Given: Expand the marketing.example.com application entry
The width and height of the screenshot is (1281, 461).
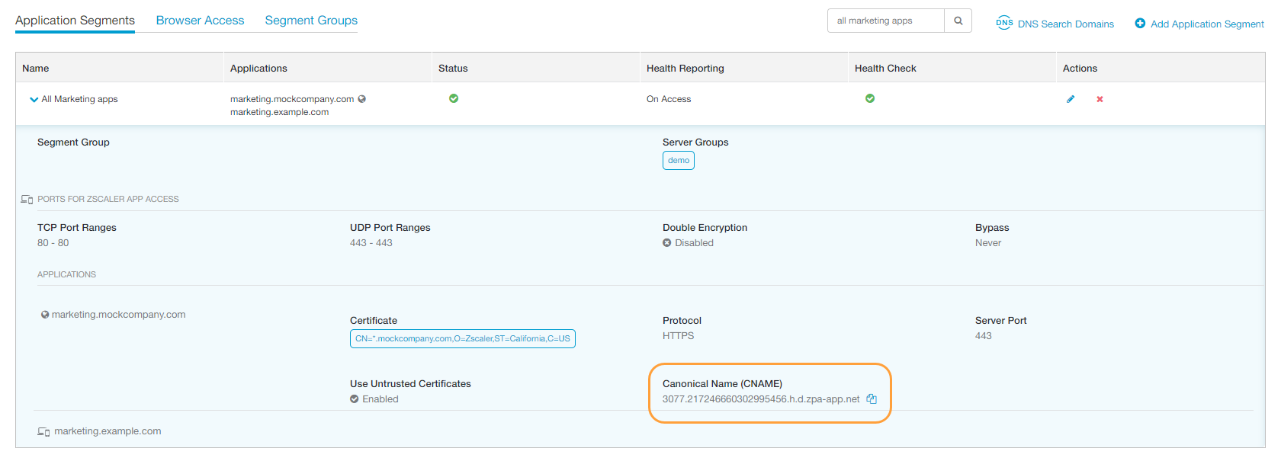Looking at the screenshot, I should pos(107,431).
